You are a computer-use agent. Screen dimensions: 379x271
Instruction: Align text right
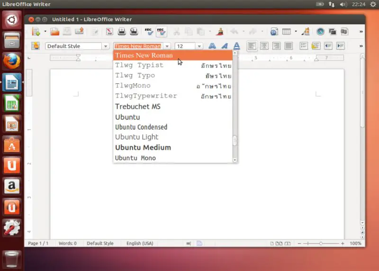click(x=276, y=46)
